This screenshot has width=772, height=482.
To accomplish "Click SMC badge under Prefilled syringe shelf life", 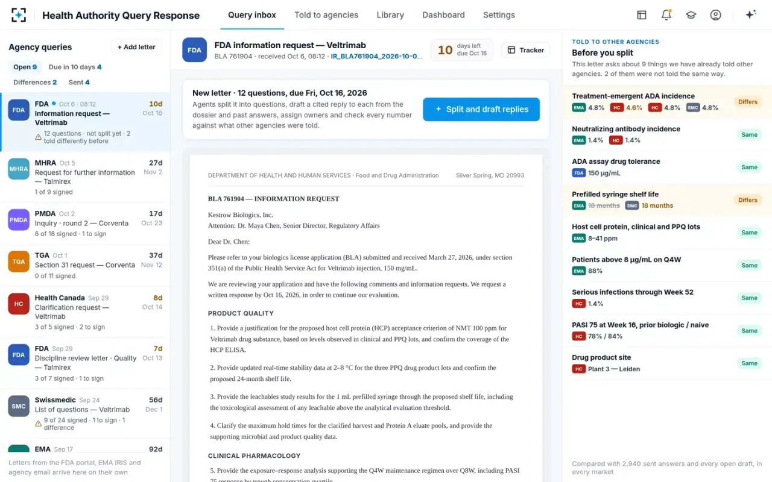I will (x=632, y=205).
